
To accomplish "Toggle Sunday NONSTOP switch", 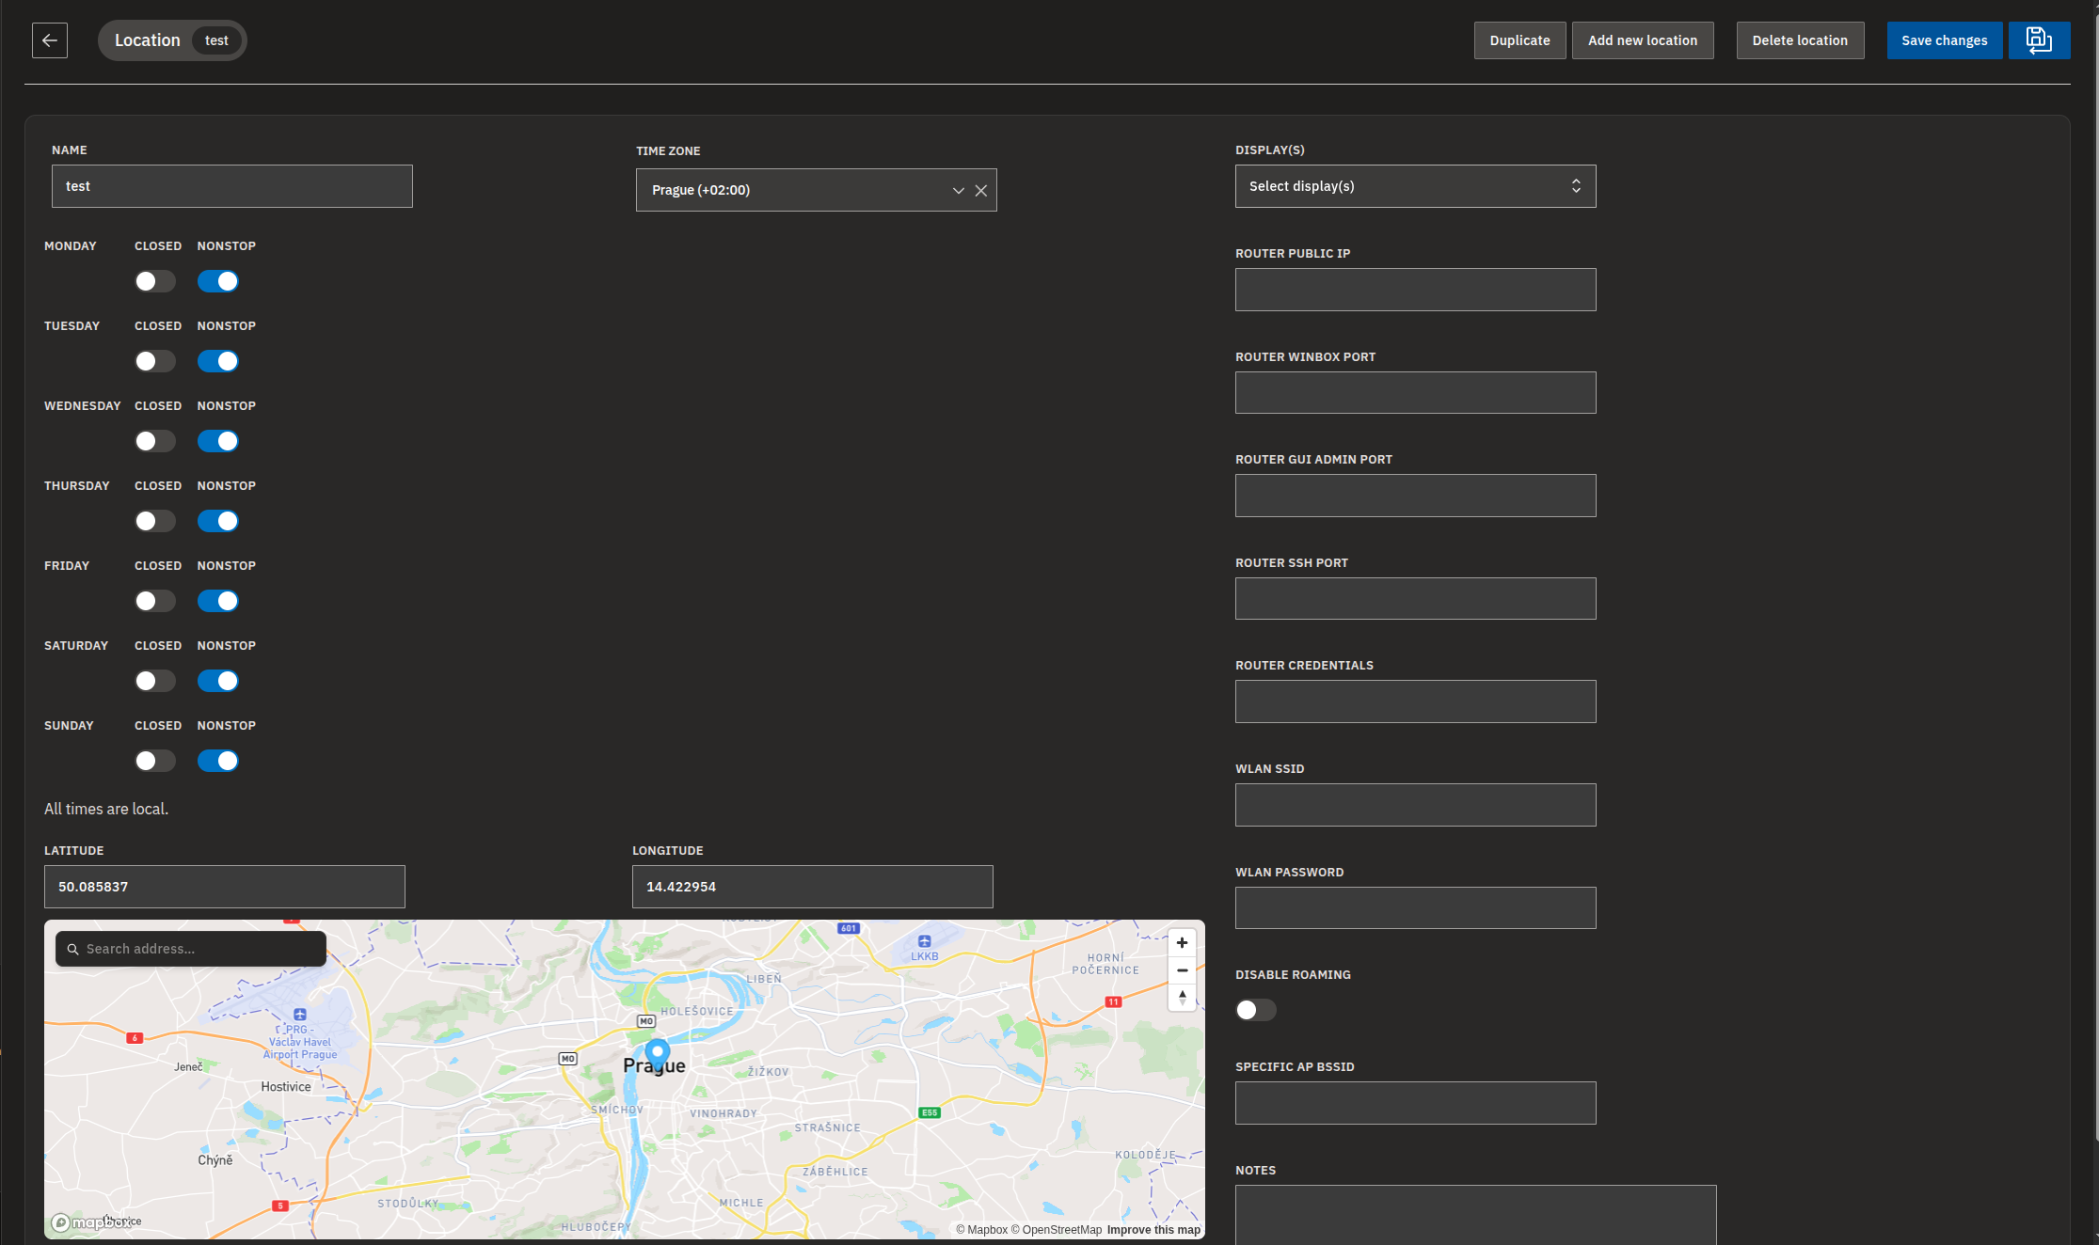I will pos(218,761).
